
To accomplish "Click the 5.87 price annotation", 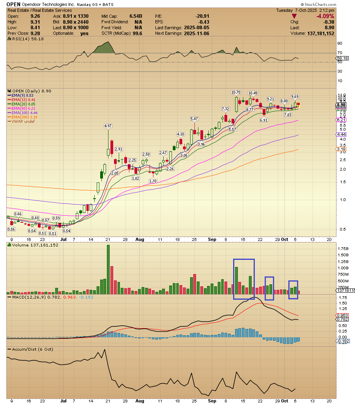I will coord(194,118).
